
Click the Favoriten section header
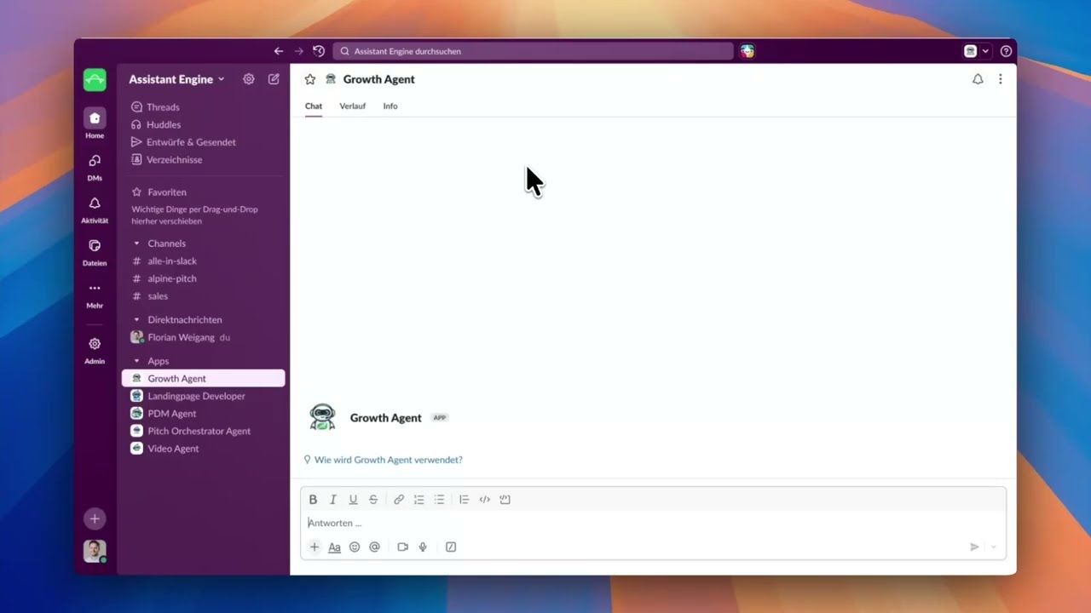click(167, 192)
